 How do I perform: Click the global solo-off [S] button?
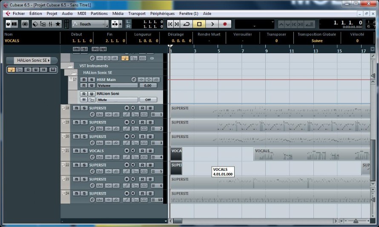[84, 49]
